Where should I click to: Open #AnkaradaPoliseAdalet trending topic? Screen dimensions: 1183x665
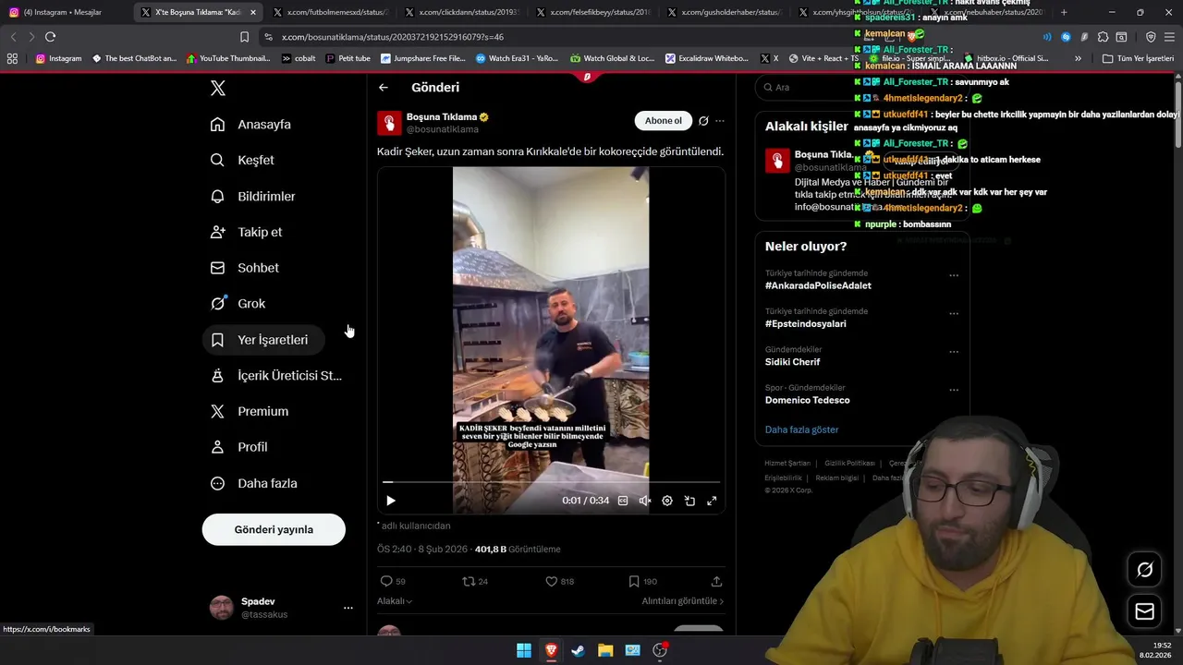coord(818,285)
